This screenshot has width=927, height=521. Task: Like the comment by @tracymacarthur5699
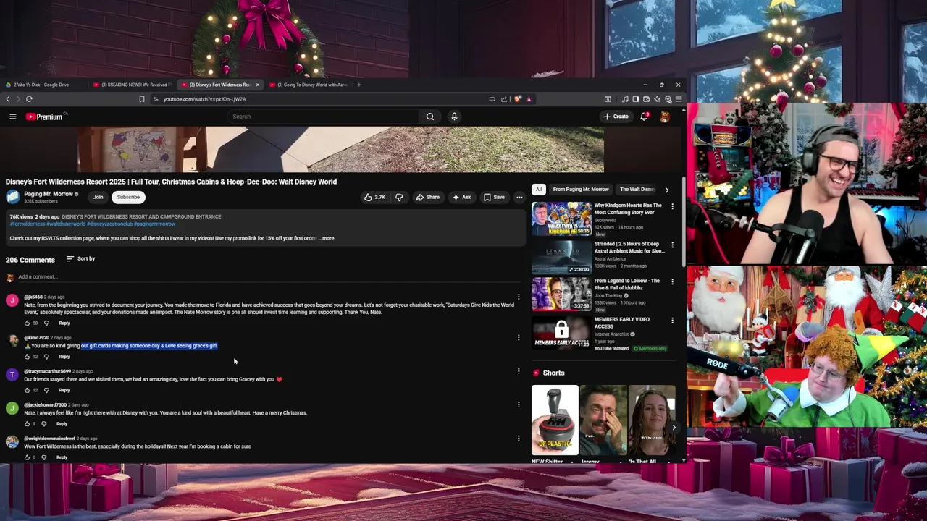(28, 390)
